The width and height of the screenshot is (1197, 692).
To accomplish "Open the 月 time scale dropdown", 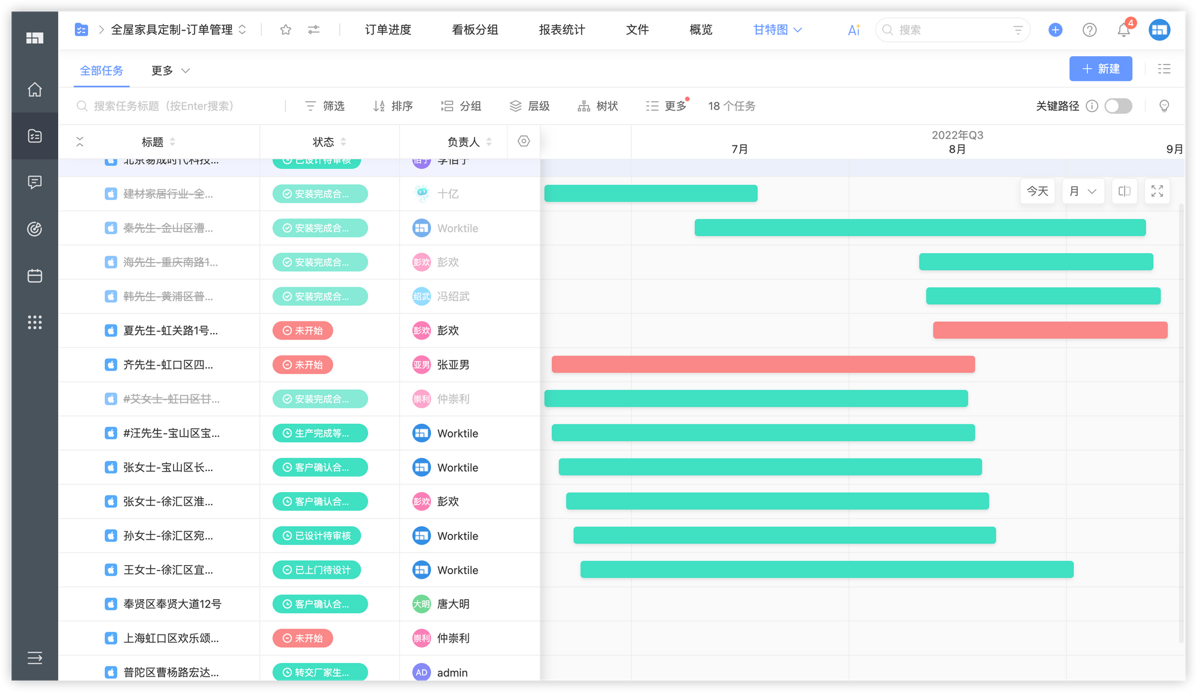I will click(x=1083, y=192).
